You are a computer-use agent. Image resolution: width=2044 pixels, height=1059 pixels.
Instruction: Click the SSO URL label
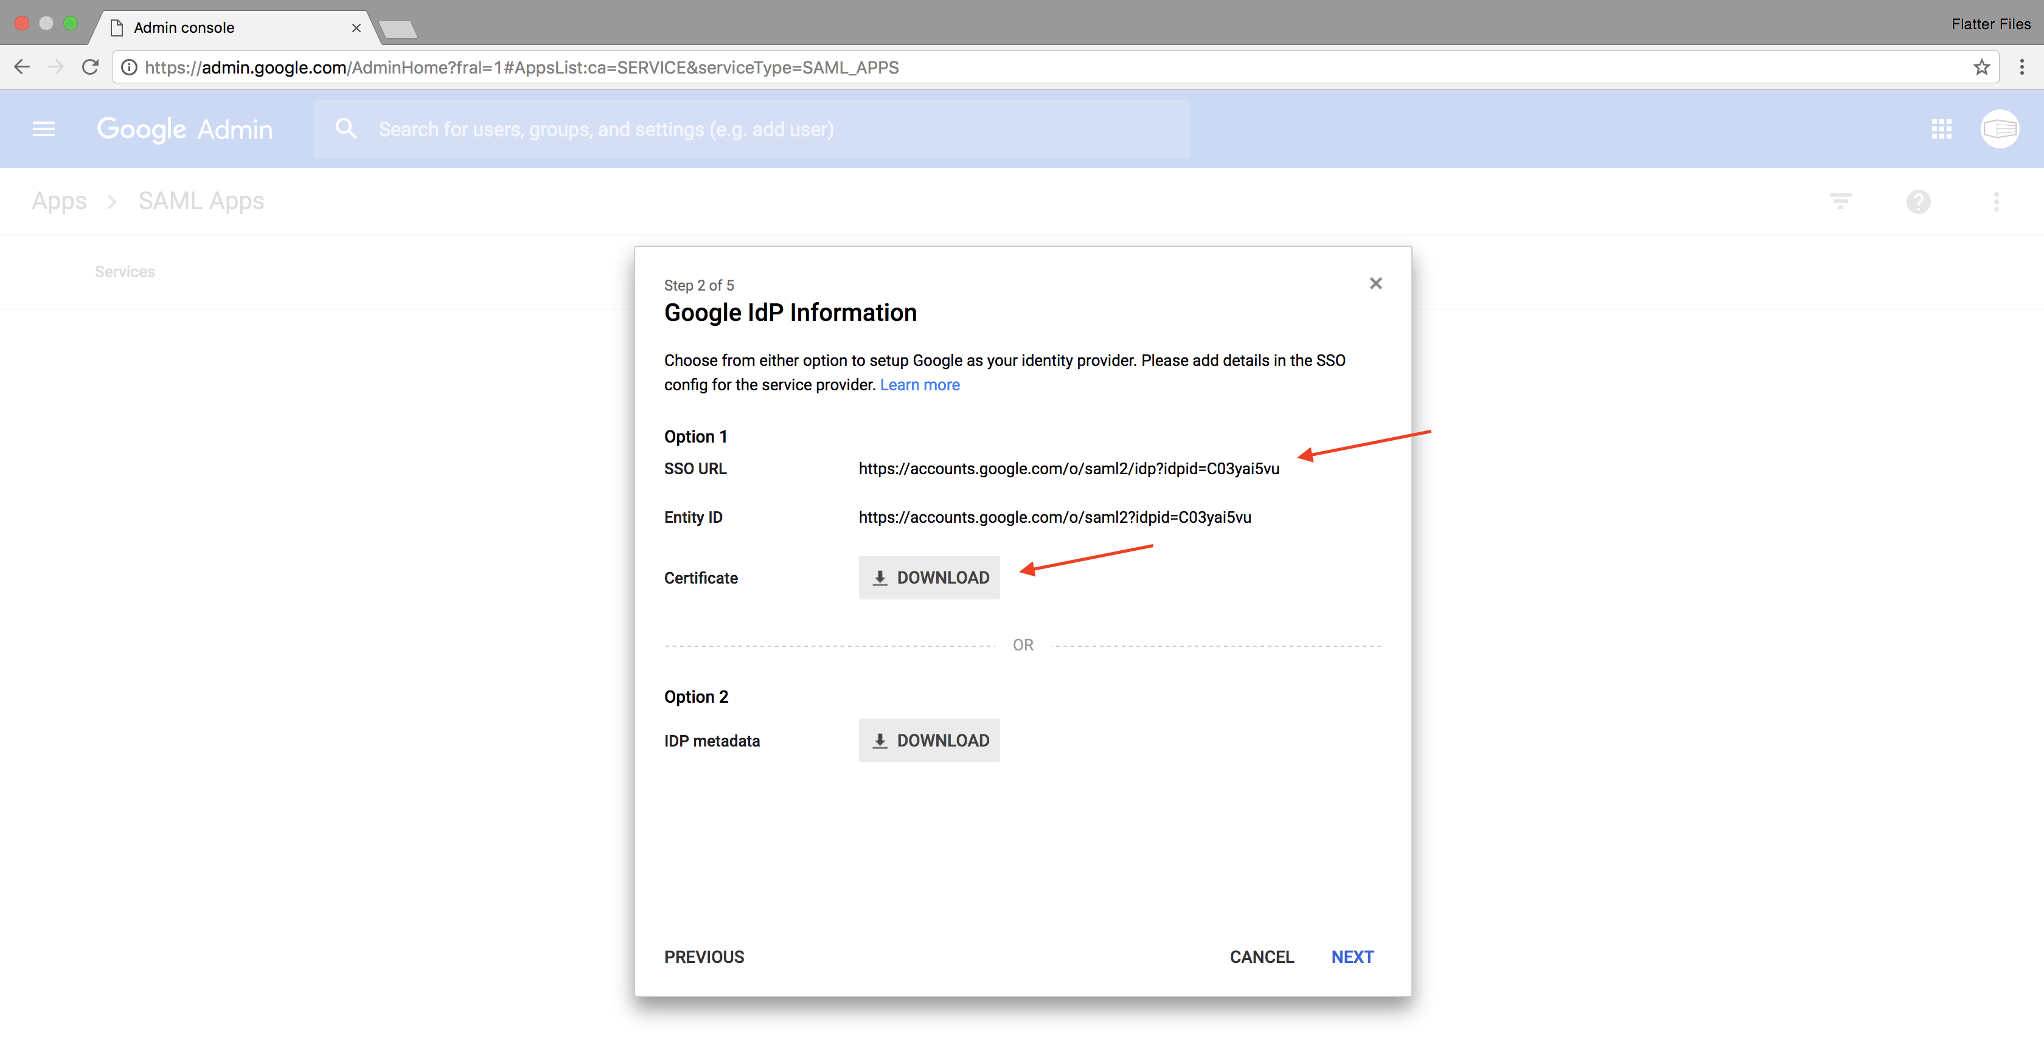pos(695,469)
